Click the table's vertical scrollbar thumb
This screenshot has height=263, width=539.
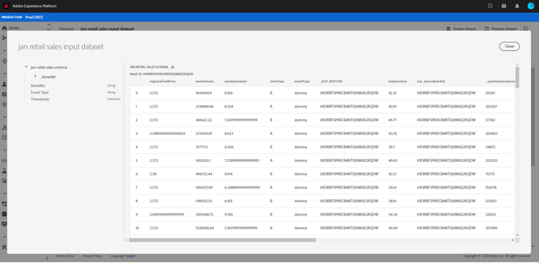click(517, 77)
